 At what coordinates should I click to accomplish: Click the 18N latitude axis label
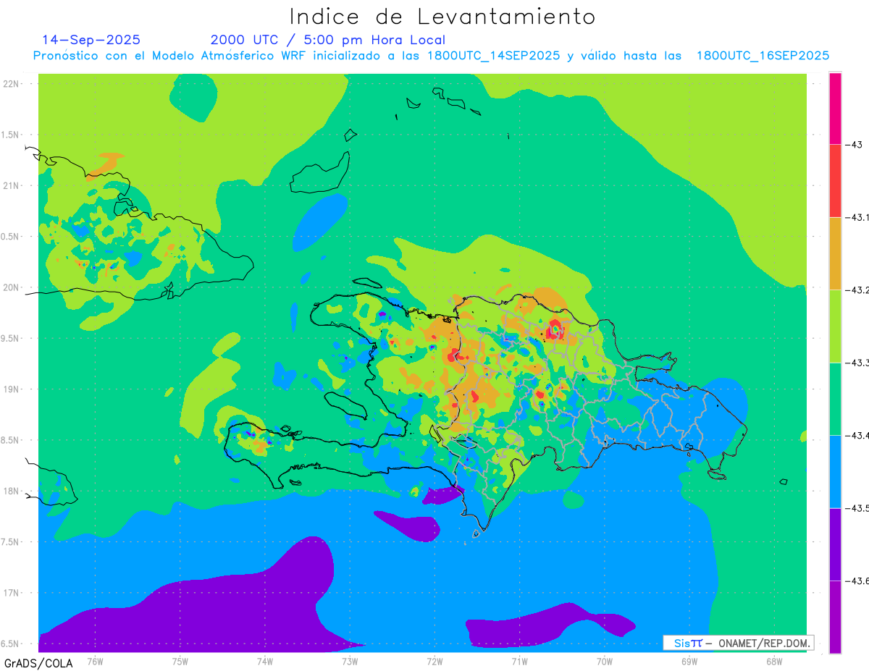coord(11,491)
